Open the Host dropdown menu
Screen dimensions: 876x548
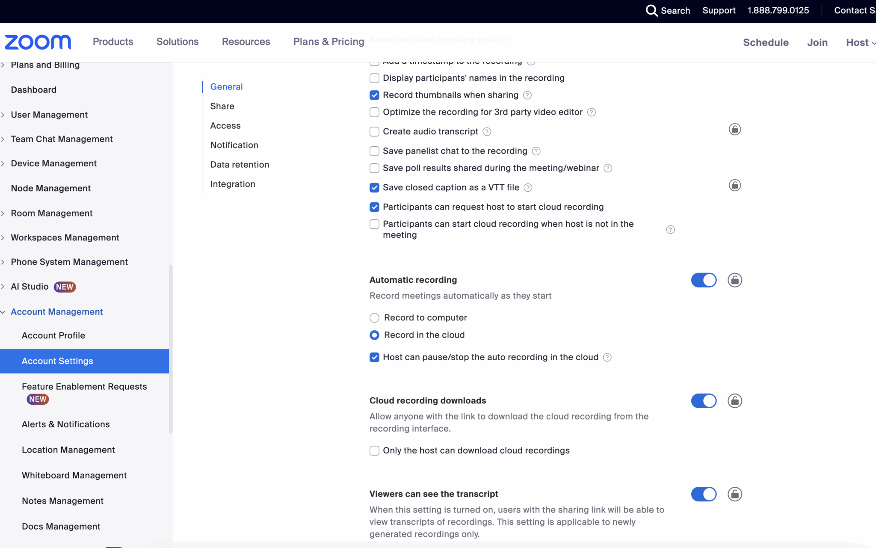(859, 42)
